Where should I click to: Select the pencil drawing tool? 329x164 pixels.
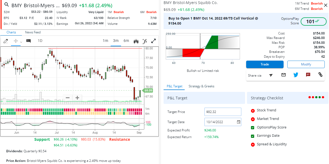tap(6, 41)
